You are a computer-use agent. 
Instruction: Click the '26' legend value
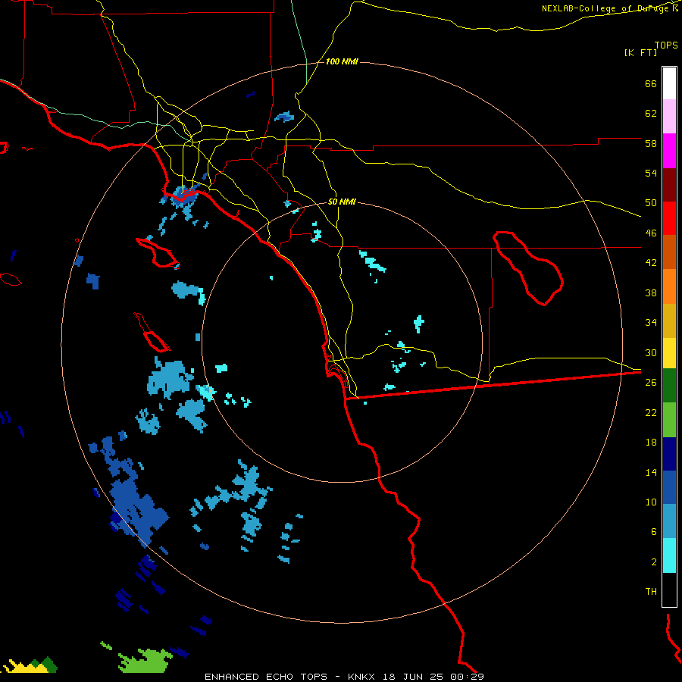click(x=651, y=382)
